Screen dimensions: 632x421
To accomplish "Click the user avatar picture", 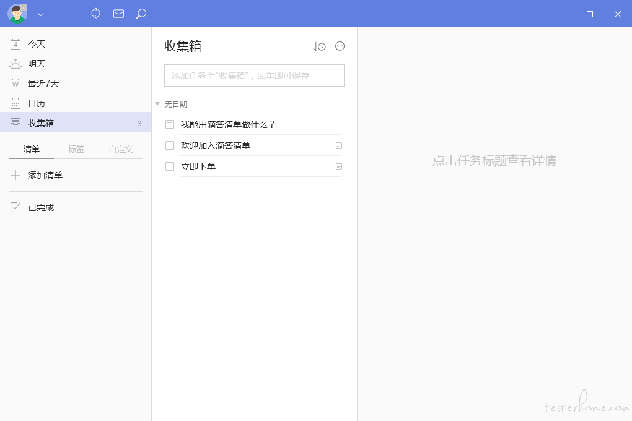I will (17, 14).
